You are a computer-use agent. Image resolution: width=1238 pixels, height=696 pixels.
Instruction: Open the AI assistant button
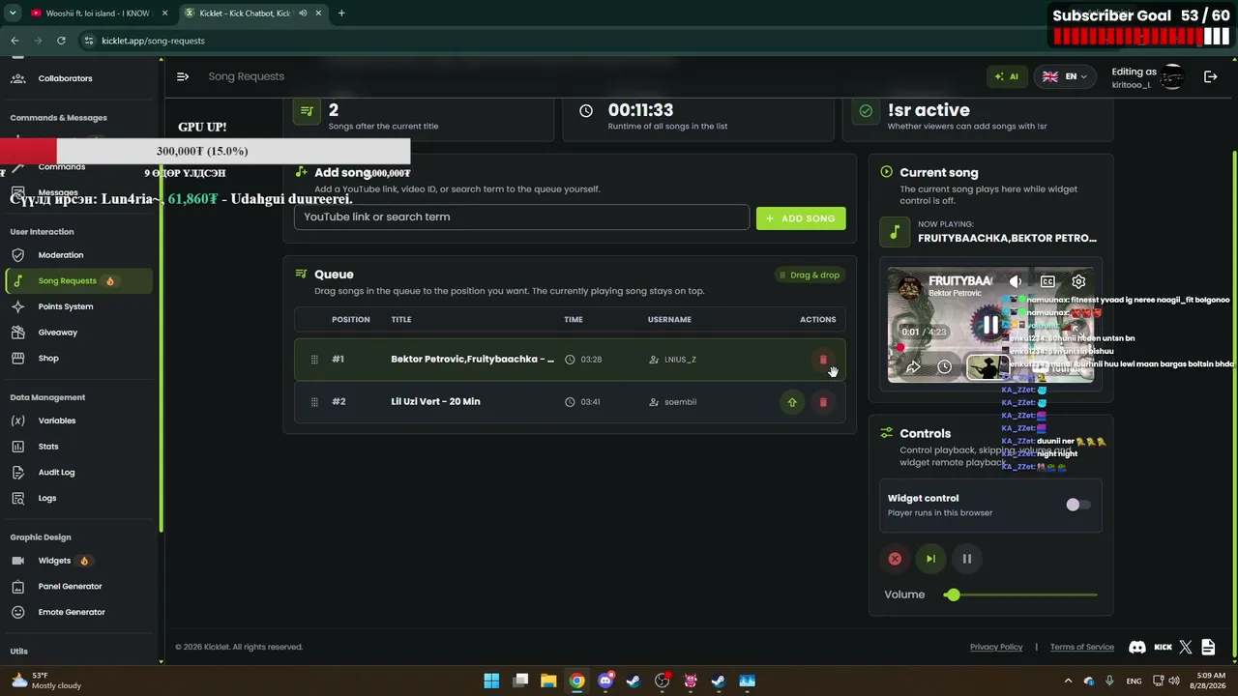[x=1007, y=76]
